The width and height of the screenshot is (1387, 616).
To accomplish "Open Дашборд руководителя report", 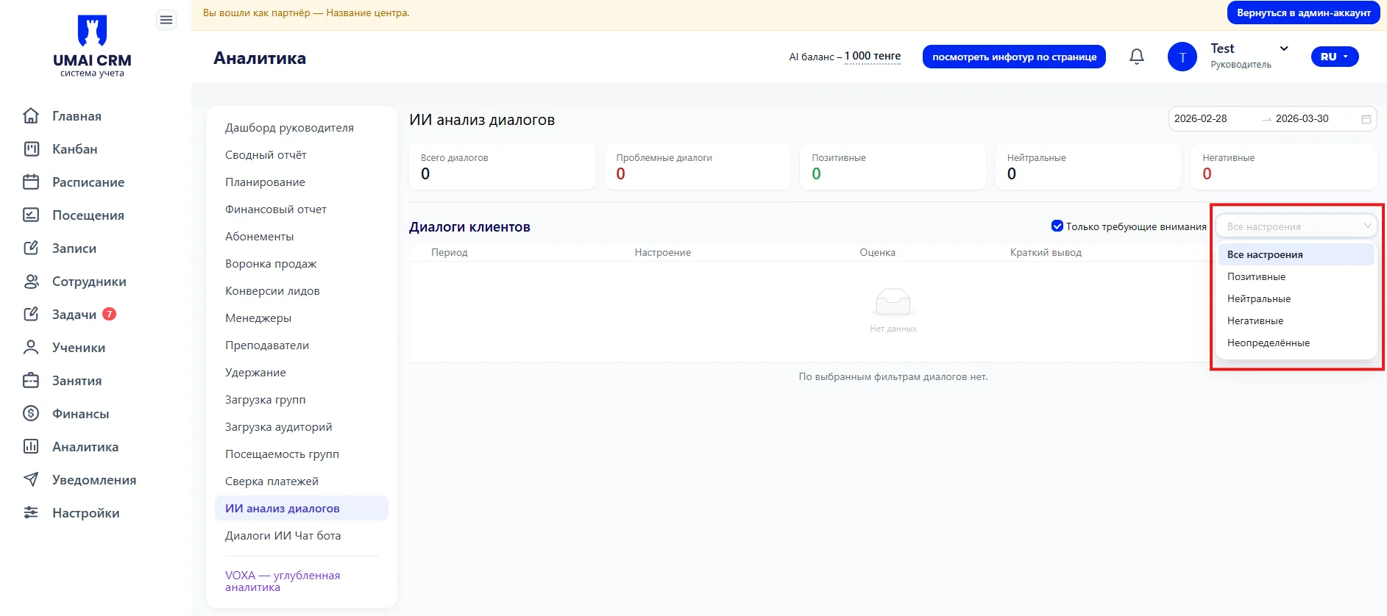I will [289, 128].
